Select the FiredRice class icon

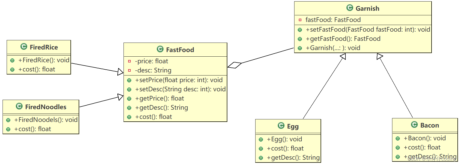coord(24,46)
